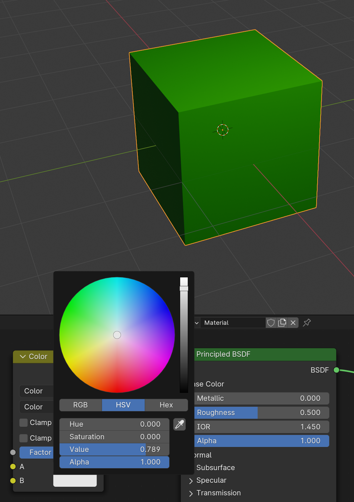Click the Principled BSDF node header
354x502 pixels.
click(x=265, y=354)
